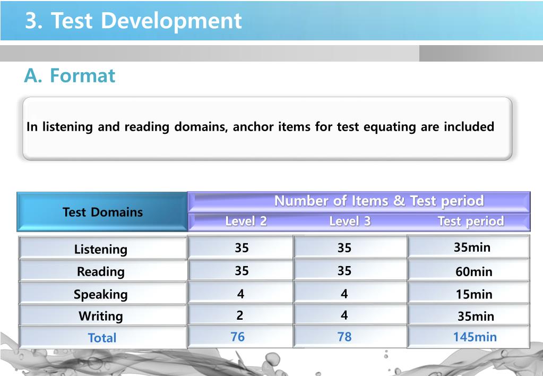Select the 'Total' row label

[102, 337]
